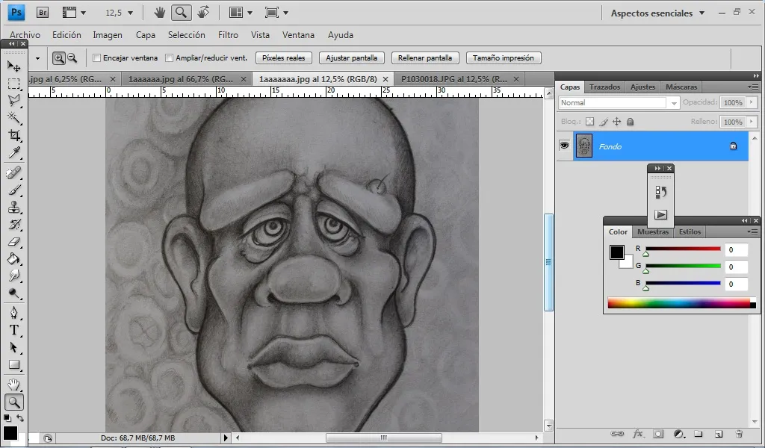Toggle lock position in Bloq. row
Screen dimensions: 765x448
(x=616, y=122)
